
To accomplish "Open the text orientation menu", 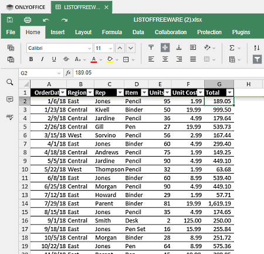I will click(209, 48).
